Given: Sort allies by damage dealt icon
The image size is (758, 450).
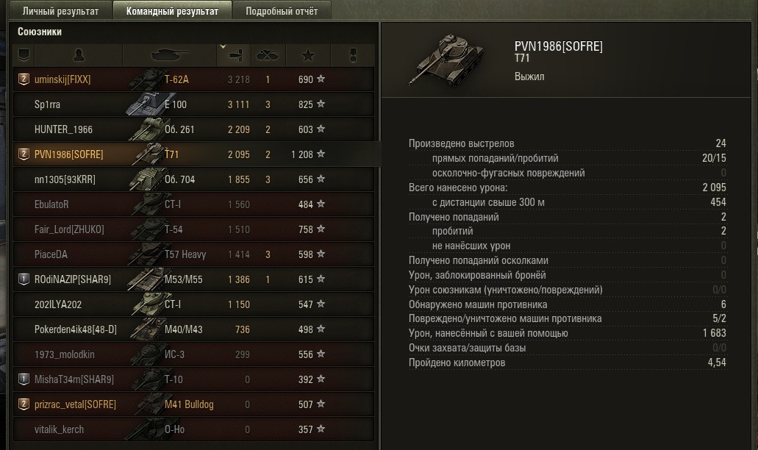Looking at the screenshot, I should (x=234, y=55).
